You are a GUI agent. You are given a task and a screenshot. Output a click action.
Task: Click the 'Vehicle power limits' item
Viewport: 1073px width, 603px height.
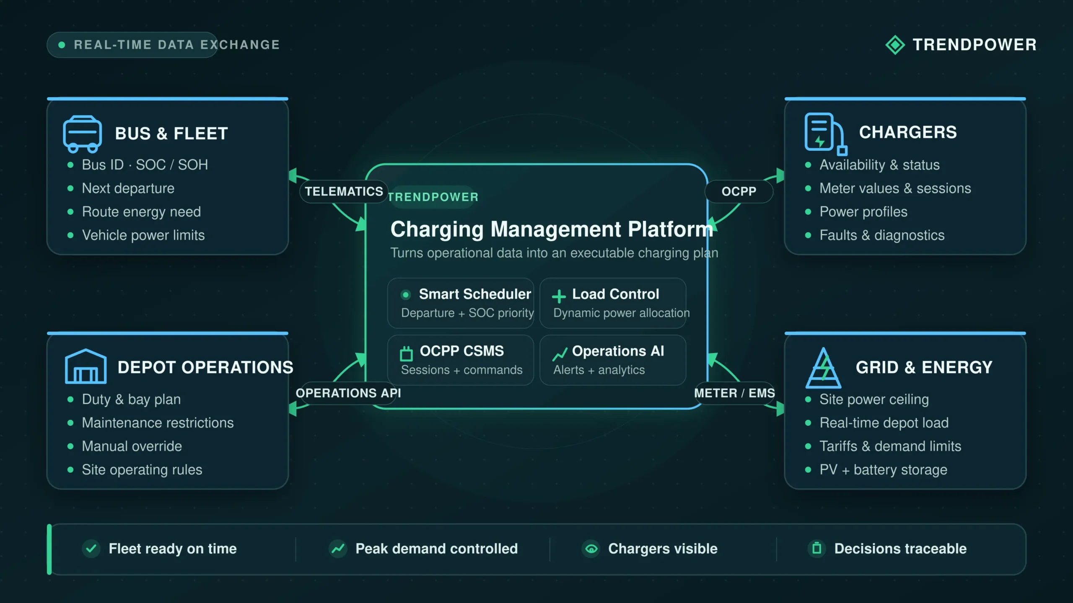(143, 235)
